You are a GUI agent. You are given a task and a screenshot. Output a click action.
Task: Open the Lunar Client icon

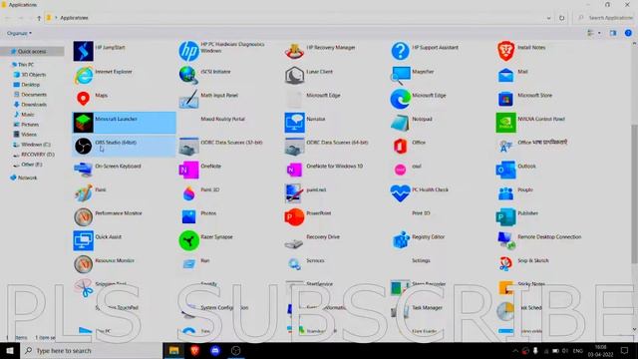click(x=294, y=75)
